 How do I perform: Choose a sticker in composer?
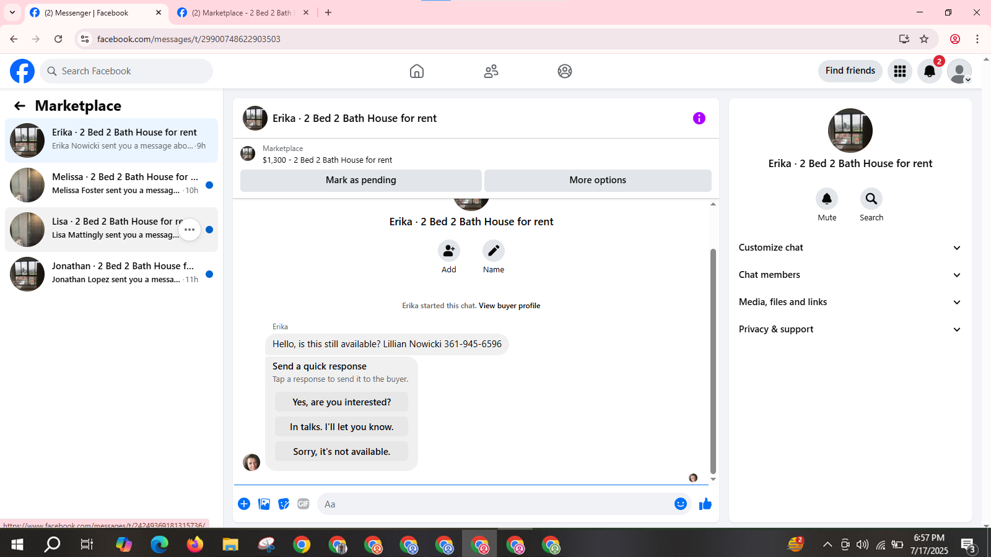tap(284, 504)
